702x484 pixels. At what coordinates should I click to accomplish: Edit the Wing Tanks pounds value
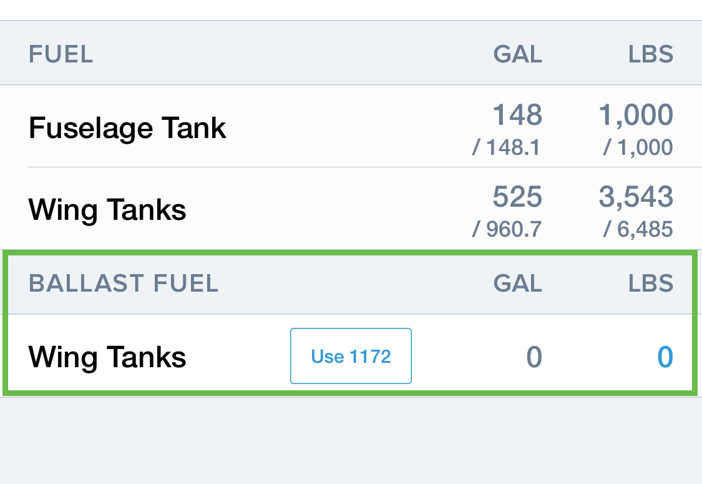[x=635, y=197]
